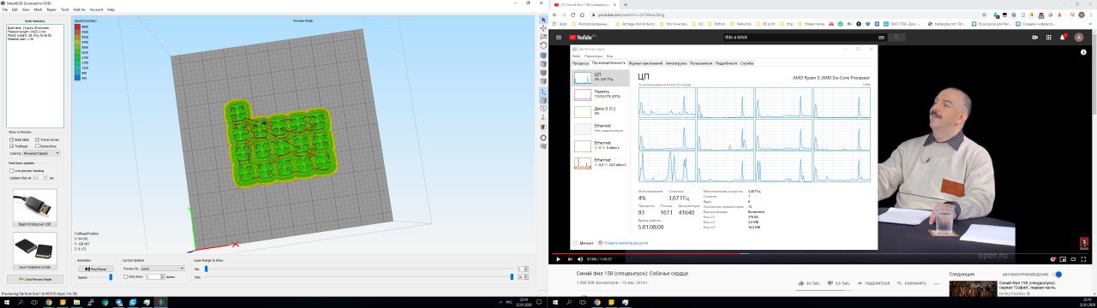
Task: Open the Coloring dropdown
Action: (x=43, y=153)
